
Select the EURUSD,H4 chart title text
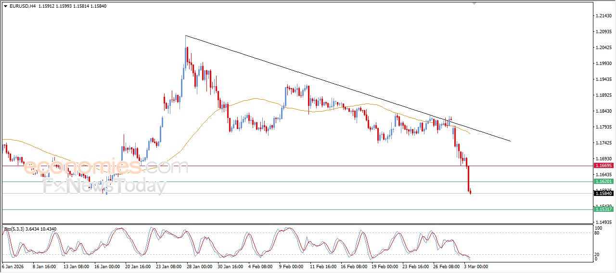(x=23, y=6)
